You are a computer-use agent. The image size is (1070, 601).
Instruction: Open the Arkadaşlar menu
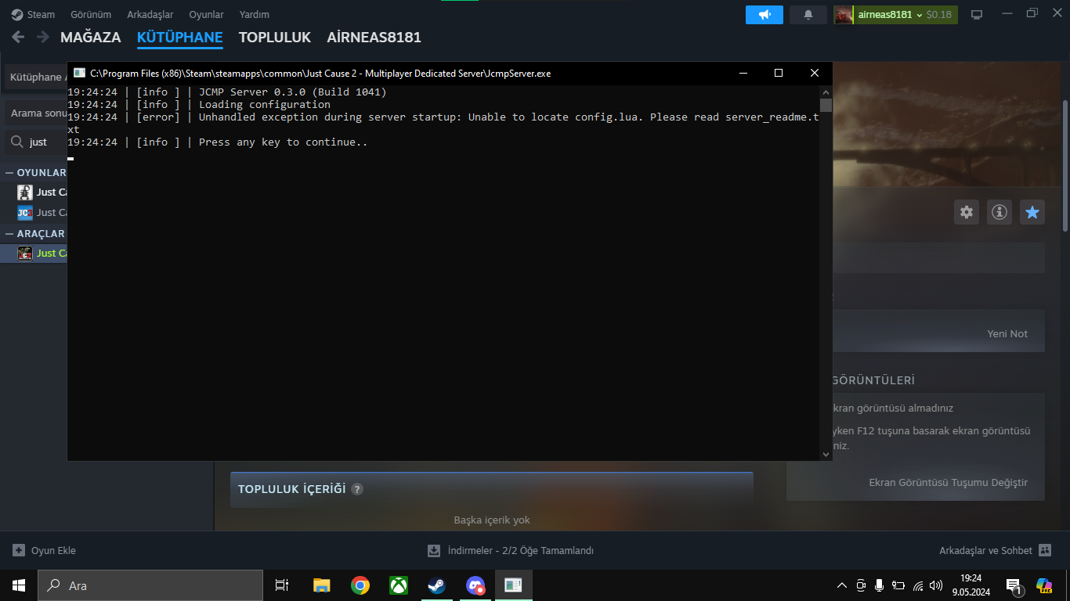(x=150, y=15)
